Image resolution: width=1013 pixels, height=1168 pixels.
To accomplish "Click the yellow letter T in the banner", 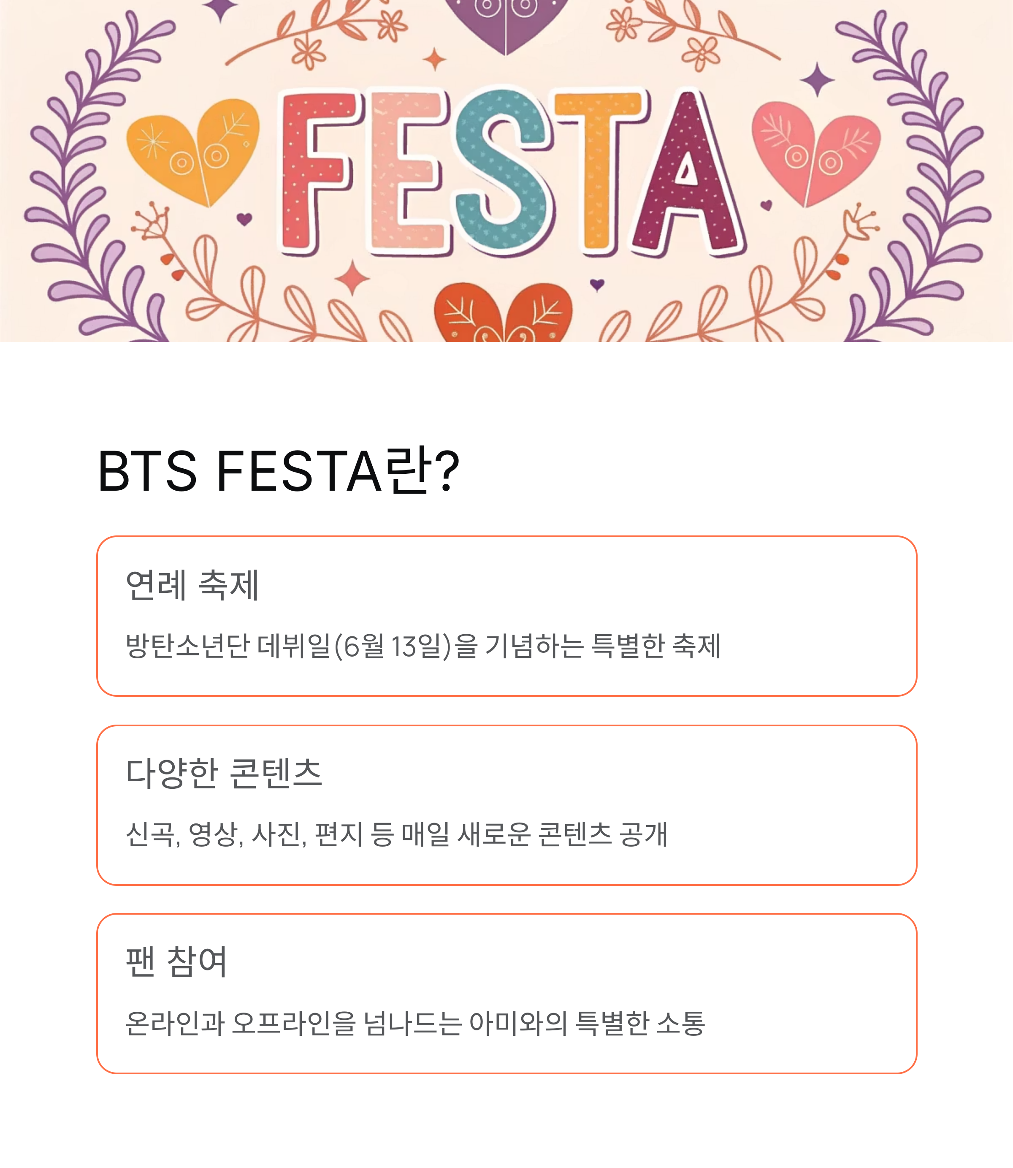I will point(599,170).
